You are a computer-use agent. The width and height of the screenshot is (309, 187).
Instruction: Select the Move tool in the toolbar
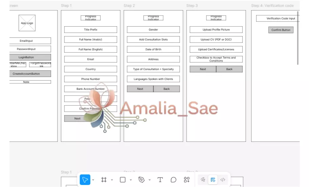click(85, 180)
